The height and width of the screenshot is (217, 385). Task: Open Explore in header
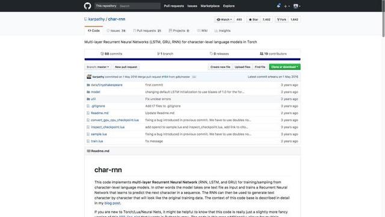pos(229,6)
